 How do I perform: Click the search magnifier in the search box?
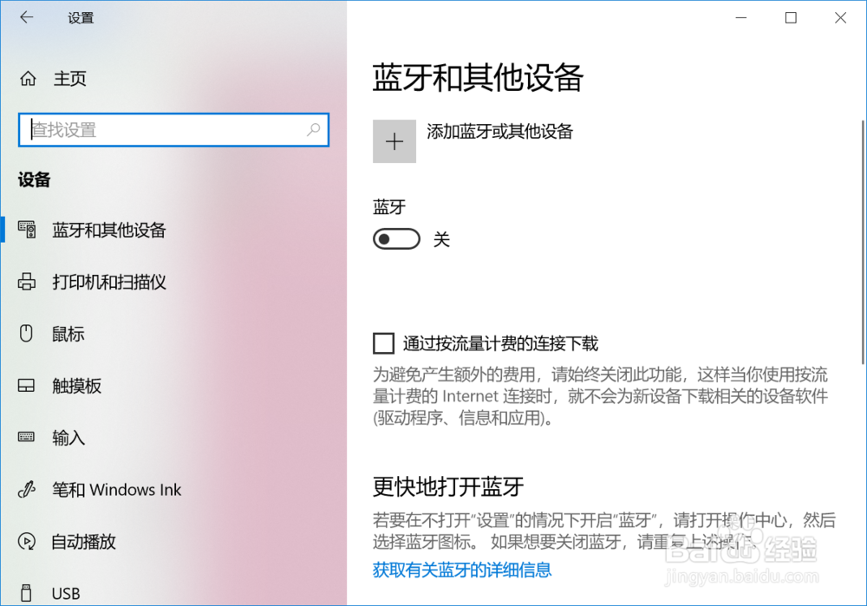pos(313,129)
